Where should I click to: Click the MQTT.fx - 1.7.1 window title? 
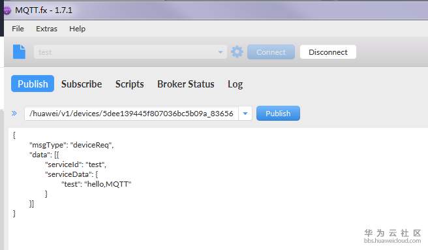(44, 10)
